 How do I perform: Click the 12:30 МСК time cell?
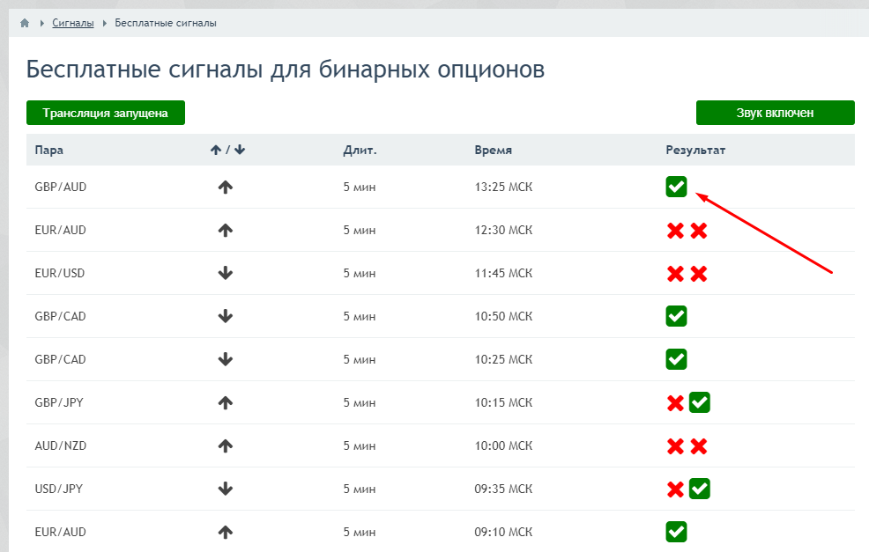(x=503, y=231)
